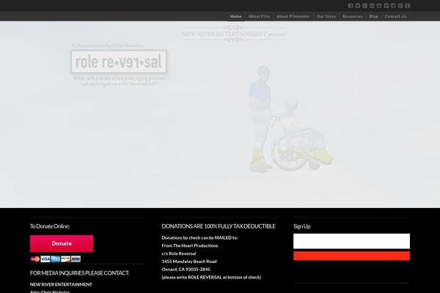Open the Our Story menu item
The width and height of the screenshot is (440, 293).
326,16
